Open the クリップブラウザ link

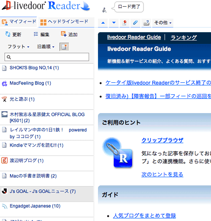[x=162, y=140]
